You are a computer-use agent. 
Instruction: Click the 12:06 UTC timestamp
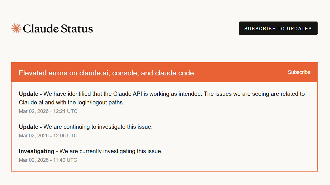[48, 136]
